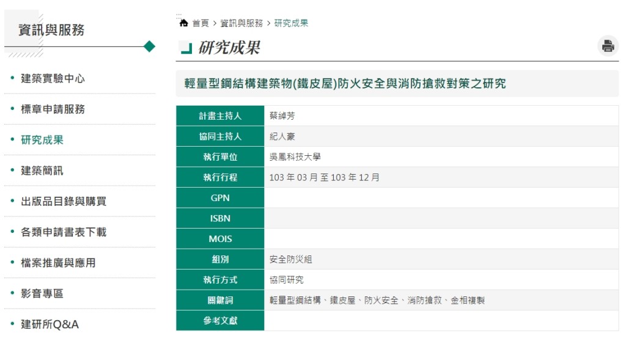Choose 研究成果 in the sidebar menu
The image size is (626, 352).
coord(42,140)
